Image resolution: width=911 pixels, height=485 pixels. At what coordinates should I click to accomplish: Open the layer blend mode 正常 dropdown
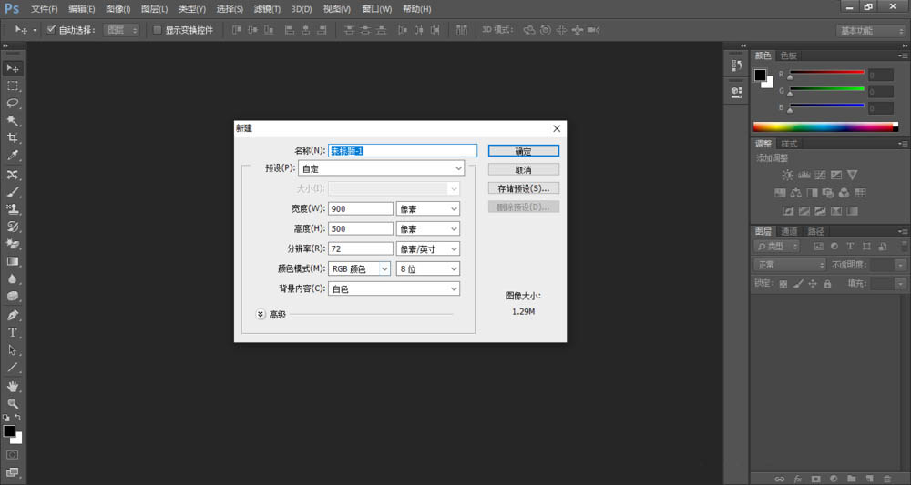pyautogui.click(x=790, y=265)
